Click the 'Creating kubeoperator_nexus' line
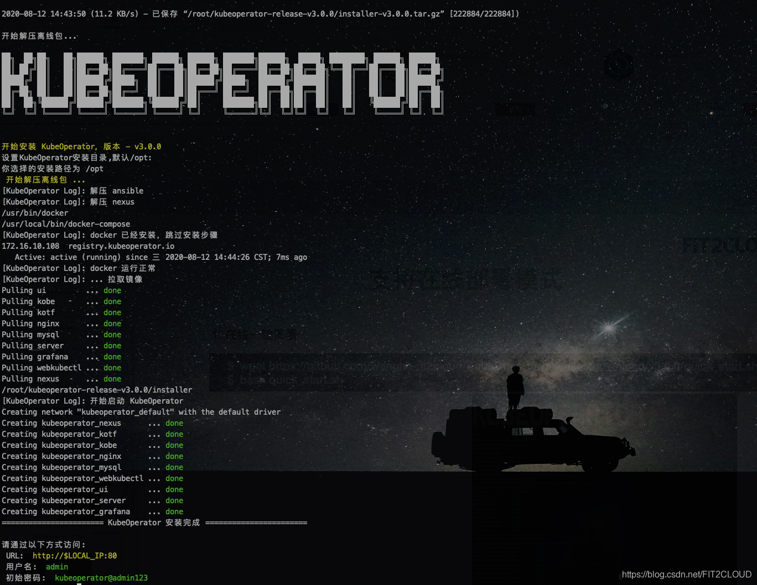 click(92, 423)
